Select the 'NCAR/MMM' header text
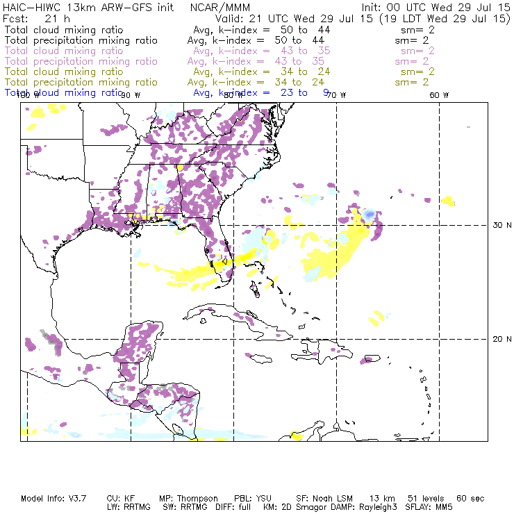This screenshot has width=514, height=514. point(220,7)
